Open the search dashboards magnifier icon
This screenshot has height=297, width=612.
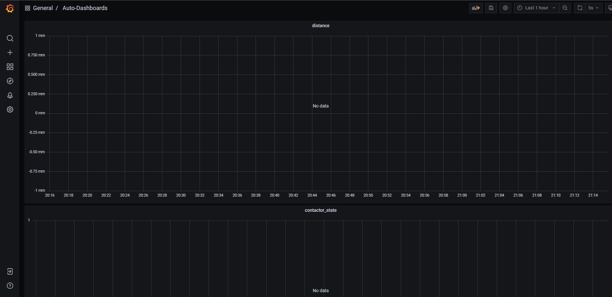coord(10,38)
